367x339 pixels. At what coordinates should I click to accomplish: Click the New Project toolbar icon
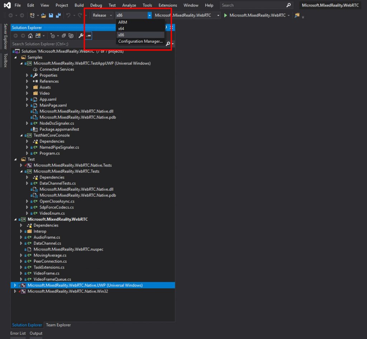pyautogui.click(x=32, y=15)
